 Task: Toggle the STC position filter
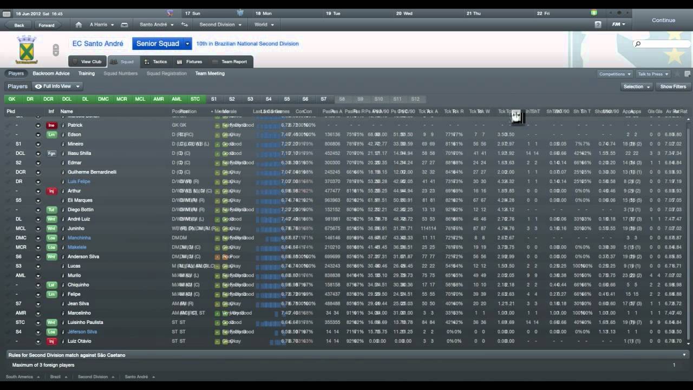coord(195,99)
